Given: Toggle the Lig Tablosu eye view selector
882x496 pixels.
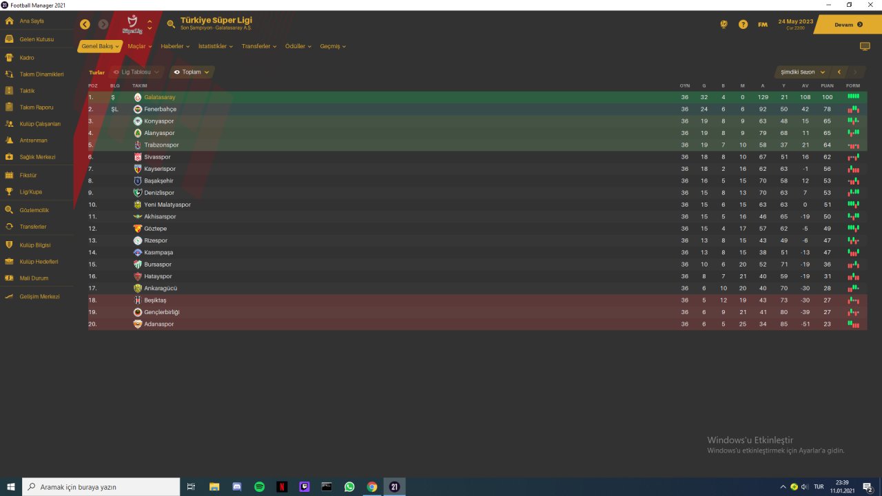Looking at the screenshot, I should [x=136, y=72].
